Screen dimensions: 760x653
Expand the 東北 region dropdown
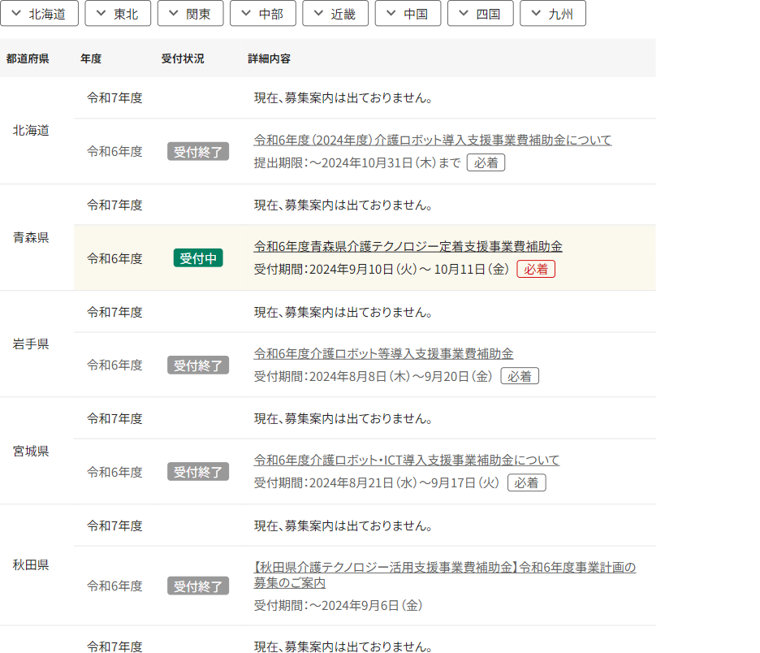pyautogui.click(x=118, y=13)
